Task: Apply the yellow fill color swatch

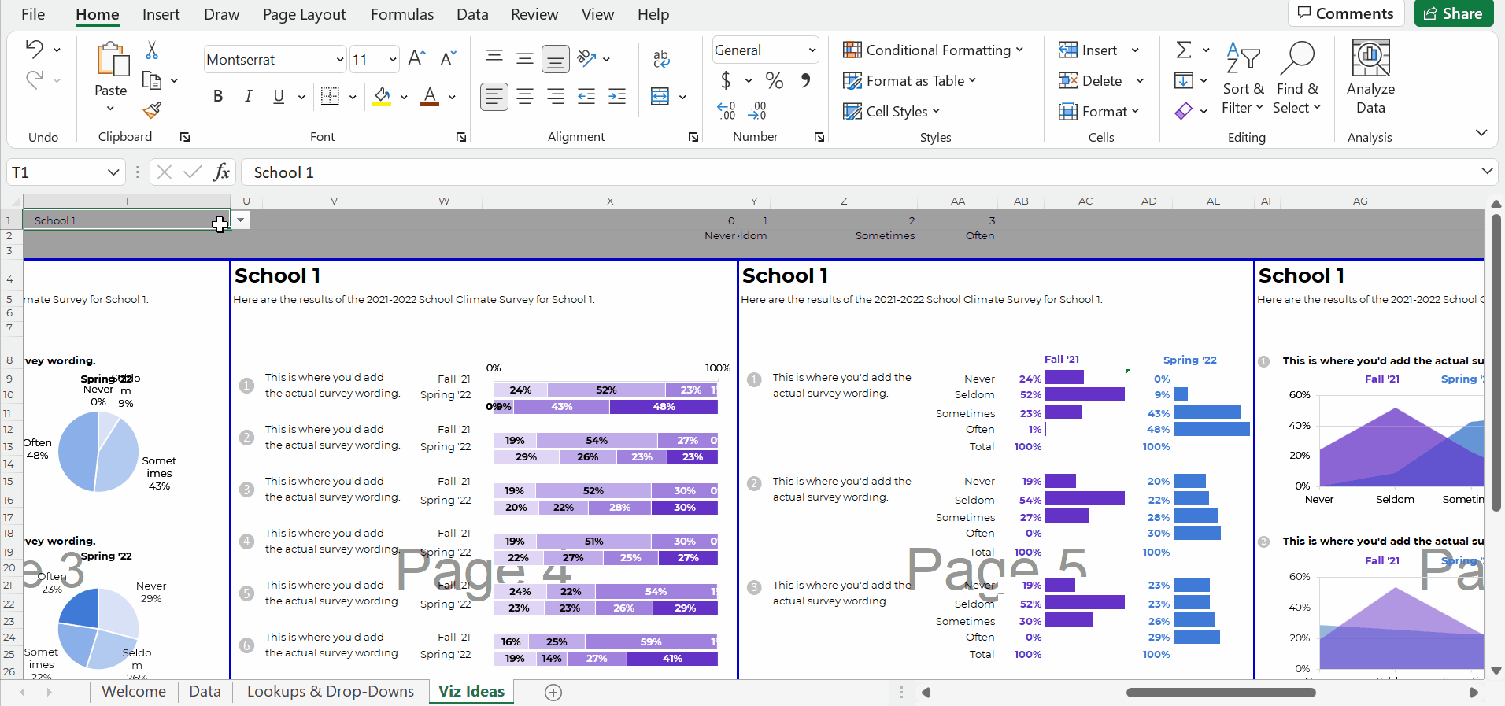Action: 383,97
